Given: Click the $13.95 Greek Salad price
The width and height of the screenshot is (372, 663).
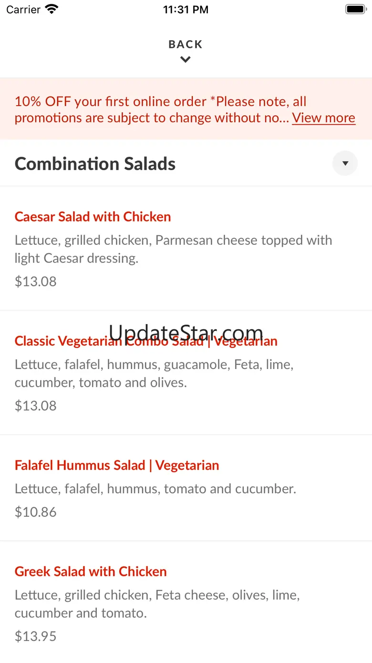Looking at the screenshot, I should click(x=36, y=636).
